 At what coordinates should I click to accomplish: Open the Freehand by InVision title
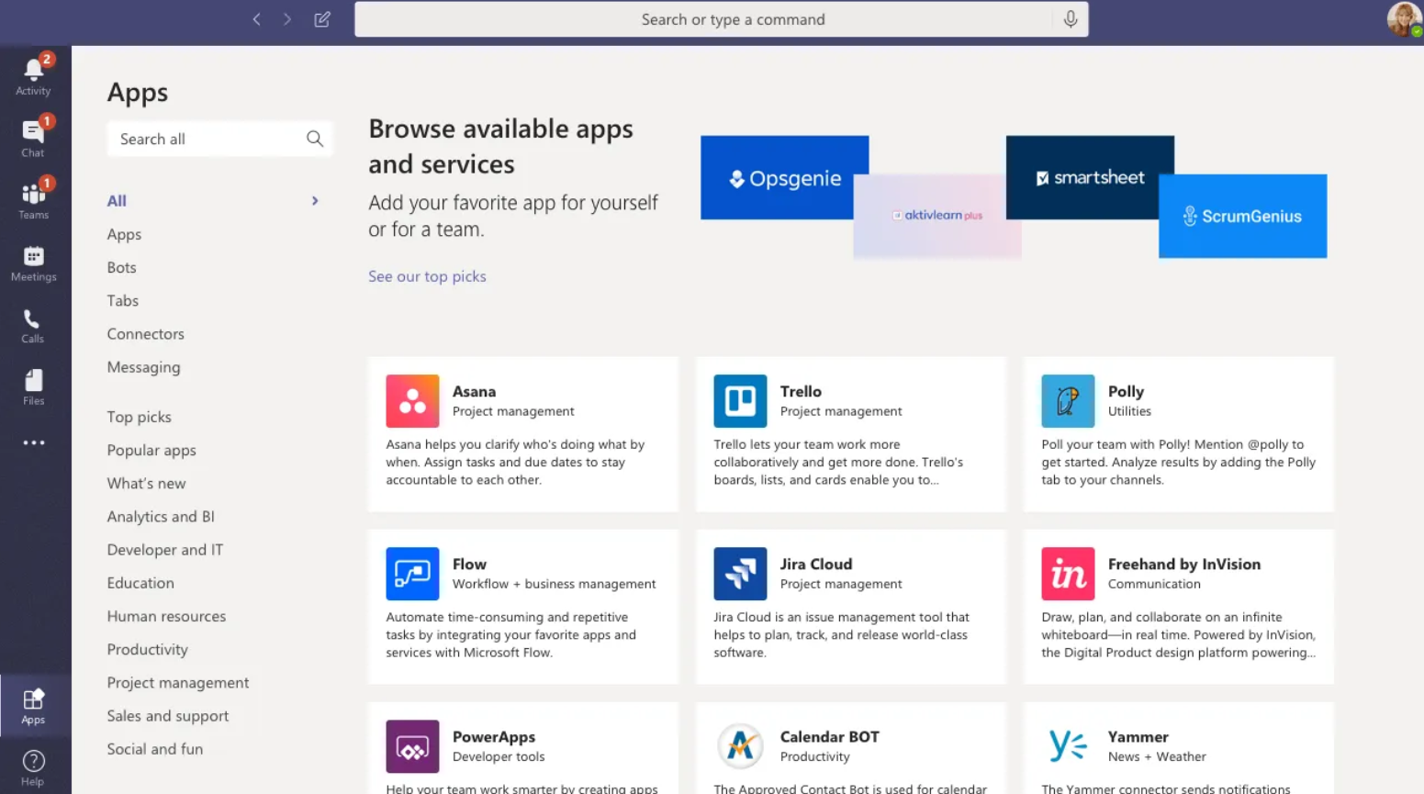pos(1184,564)
